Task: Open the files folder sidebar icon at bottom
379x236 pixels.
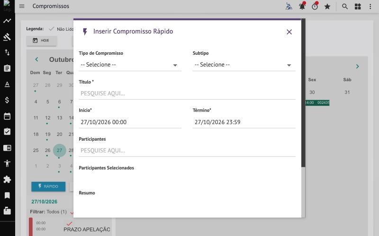Action: click(7, 211)
